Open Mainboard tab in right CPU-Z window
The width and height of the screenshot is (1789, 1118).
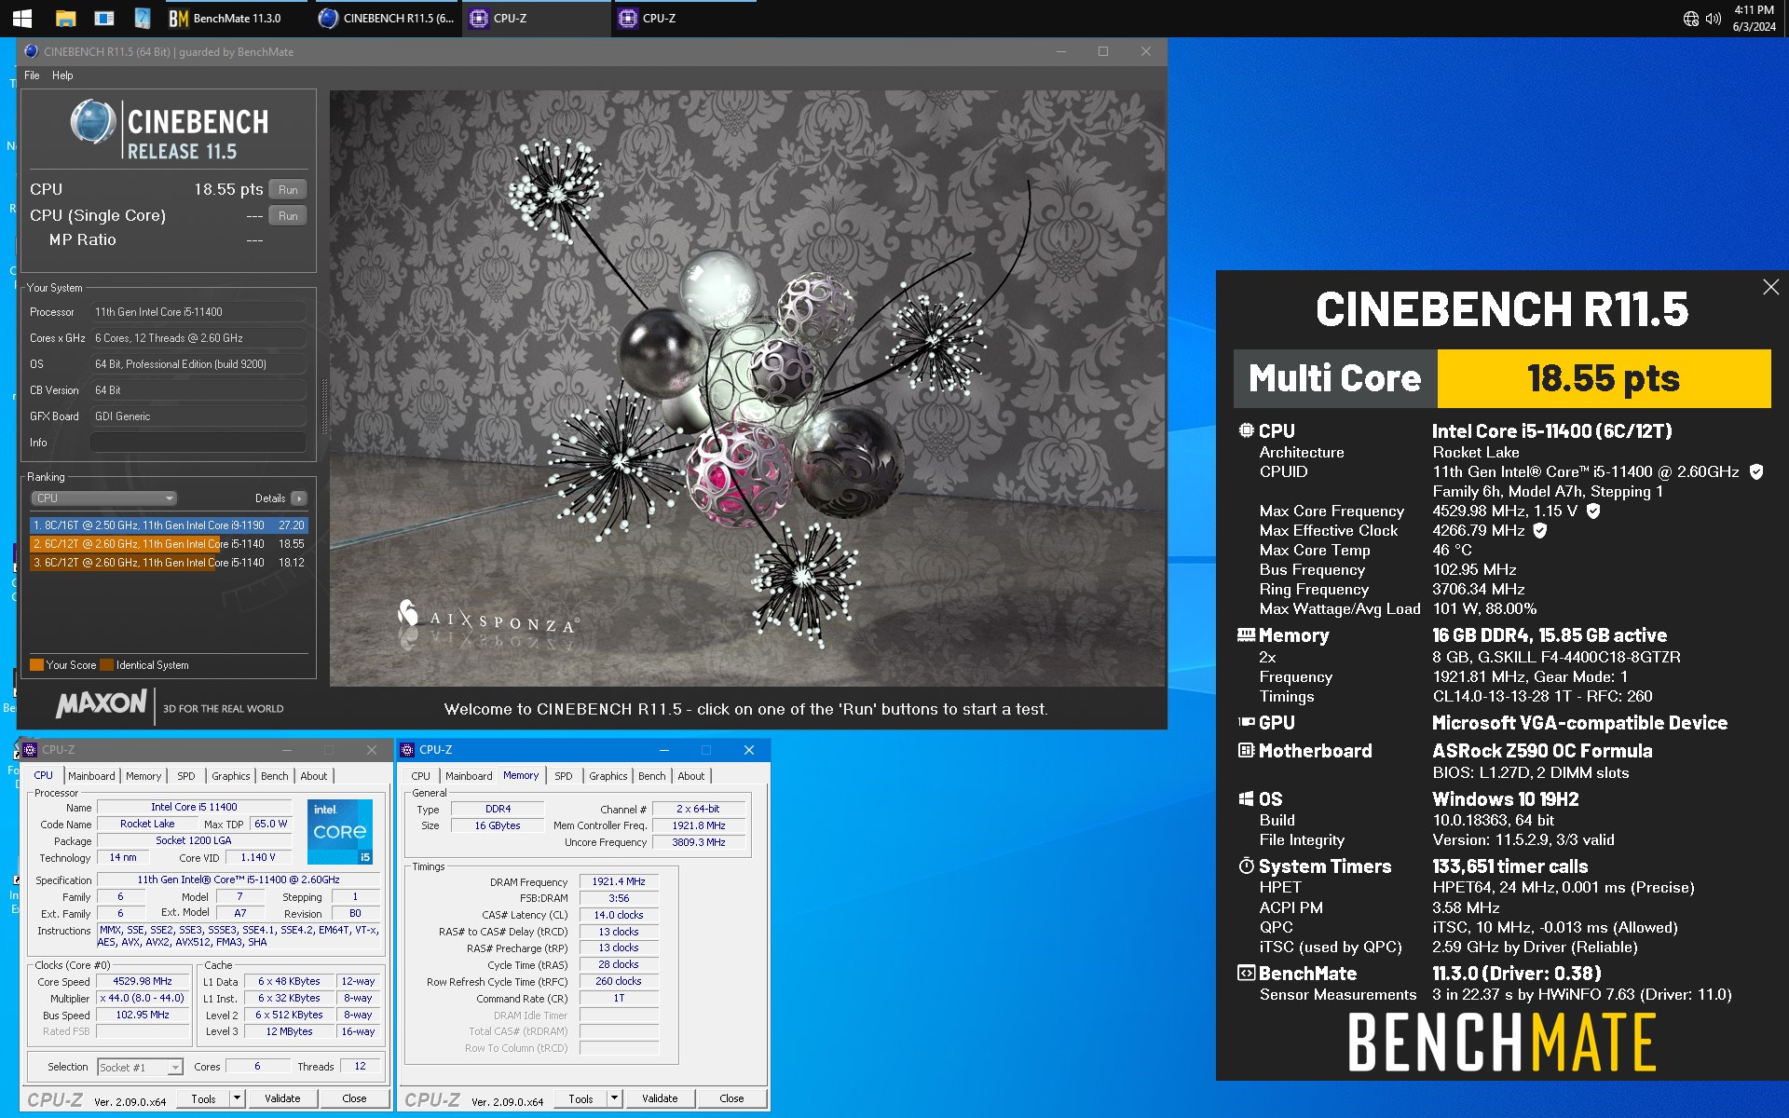click(x=469, y=776)
